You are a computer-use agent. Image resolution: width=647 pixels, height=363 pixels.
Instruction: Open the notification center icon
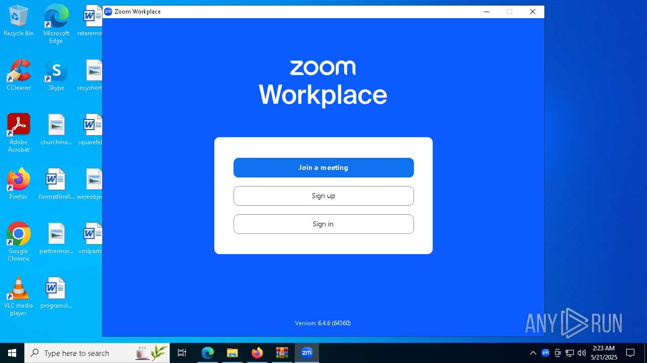630,353
